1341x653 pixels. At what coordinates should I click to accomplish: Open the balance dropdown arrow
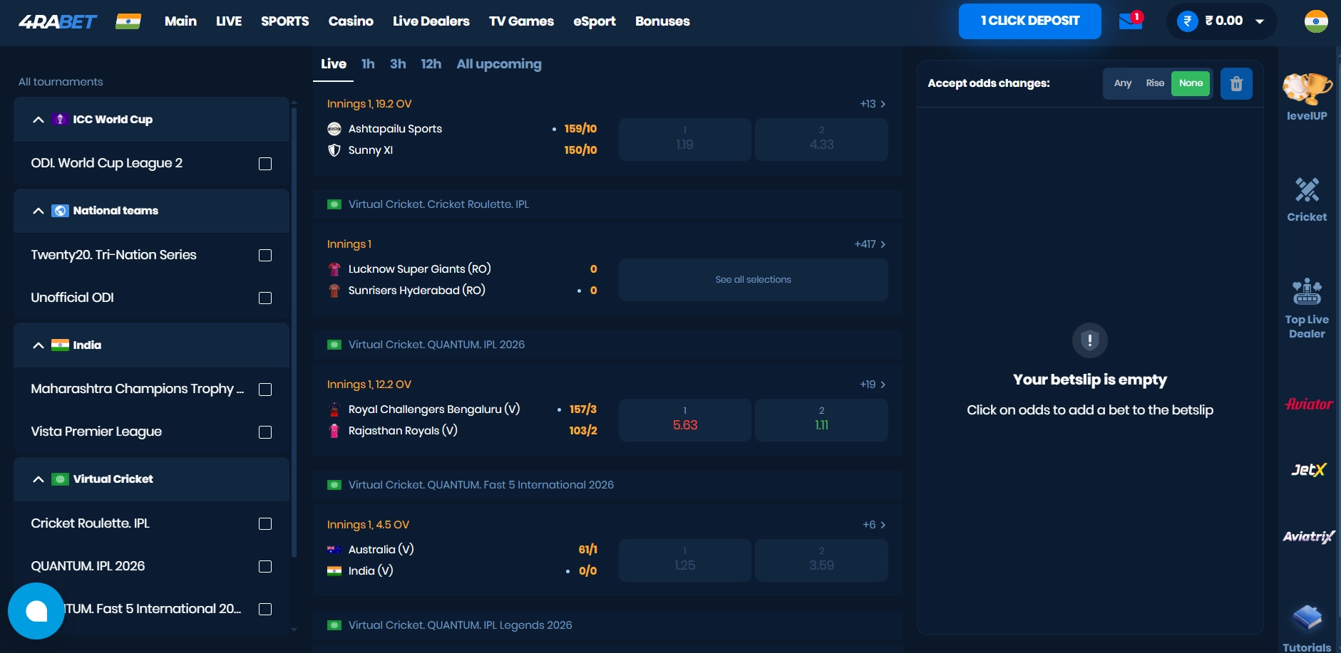1260,21
